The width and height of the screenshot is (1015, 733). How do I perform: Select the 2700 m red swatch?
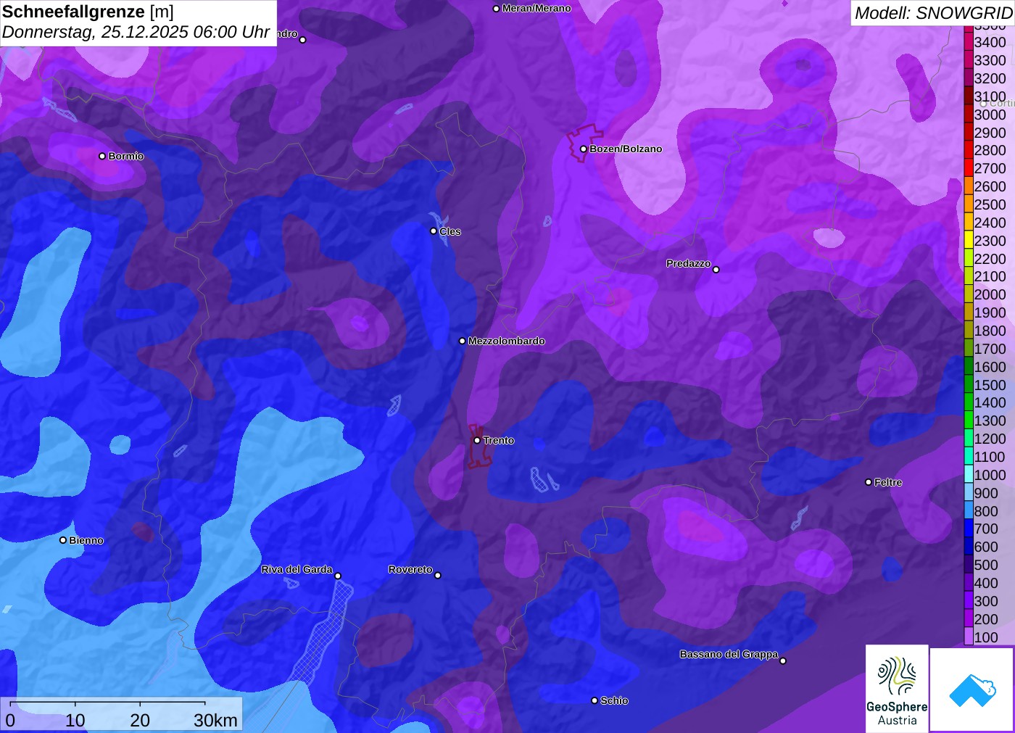(968, 168)
